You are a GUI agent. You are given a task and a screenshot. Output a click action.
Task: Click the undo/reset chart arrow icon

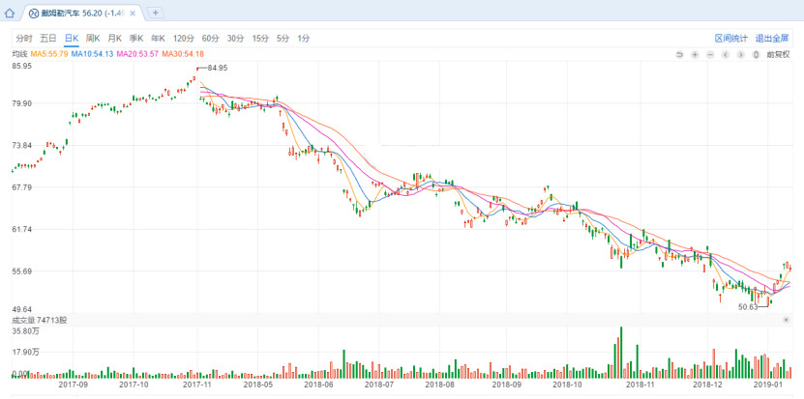coord(680,54)
